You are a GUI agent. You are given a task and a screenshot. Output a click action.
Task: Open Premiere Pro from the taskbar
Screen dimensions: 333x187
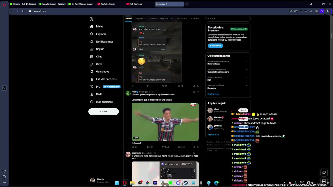pos(155,183)
